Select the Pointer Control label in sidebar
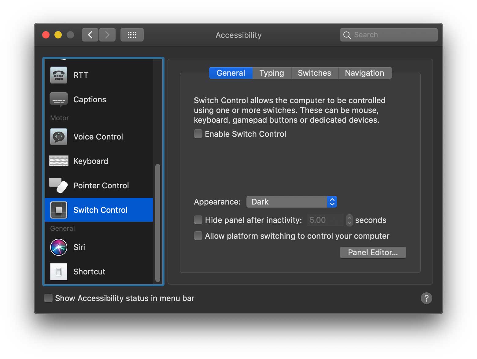This screenshot has height=359, width=477. pyautogui.click(x=101, y=186)
